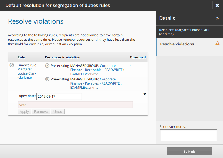This screenshot has width=223, height=158.
Task: Submit the violation resolution
Action: click(189, 151)
